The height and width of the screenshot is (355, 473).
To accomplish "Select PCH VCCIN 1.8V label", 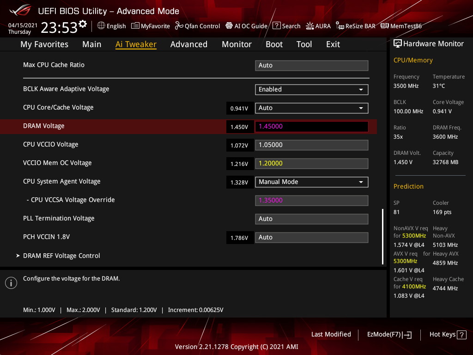I will tap(47, 237).
